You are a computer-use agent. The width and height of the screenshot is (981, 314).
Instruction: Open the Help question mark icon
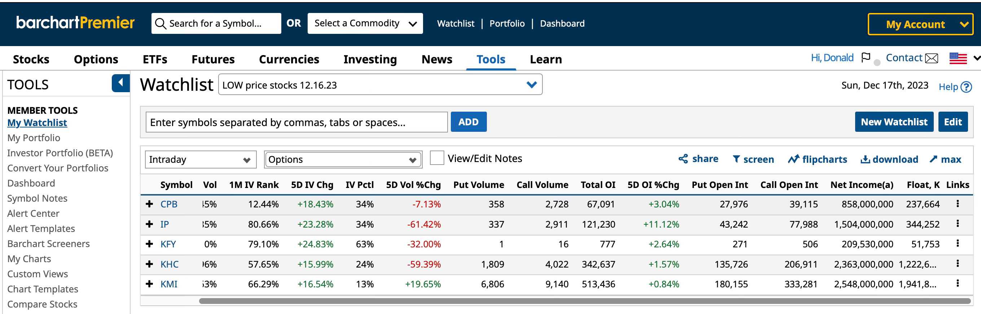(x=966, y=87)
